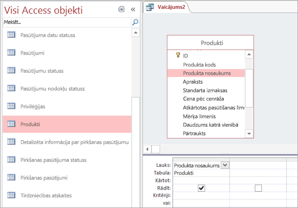Click the Tabula cell showing Produkti

[201, 173]
